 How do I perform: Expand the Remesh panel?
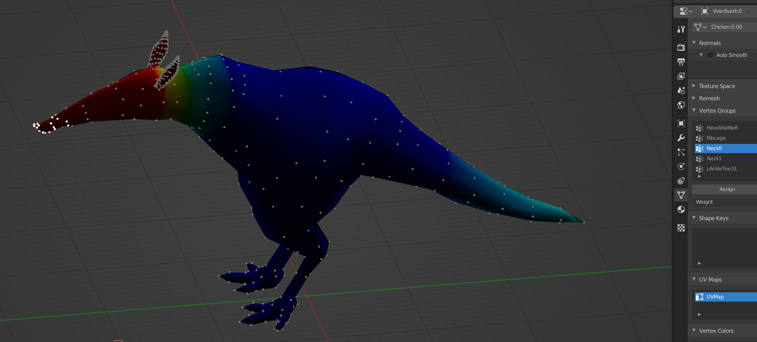coord(694,98)
